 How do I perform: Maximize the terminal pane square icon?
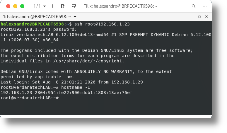click(199, 17)
